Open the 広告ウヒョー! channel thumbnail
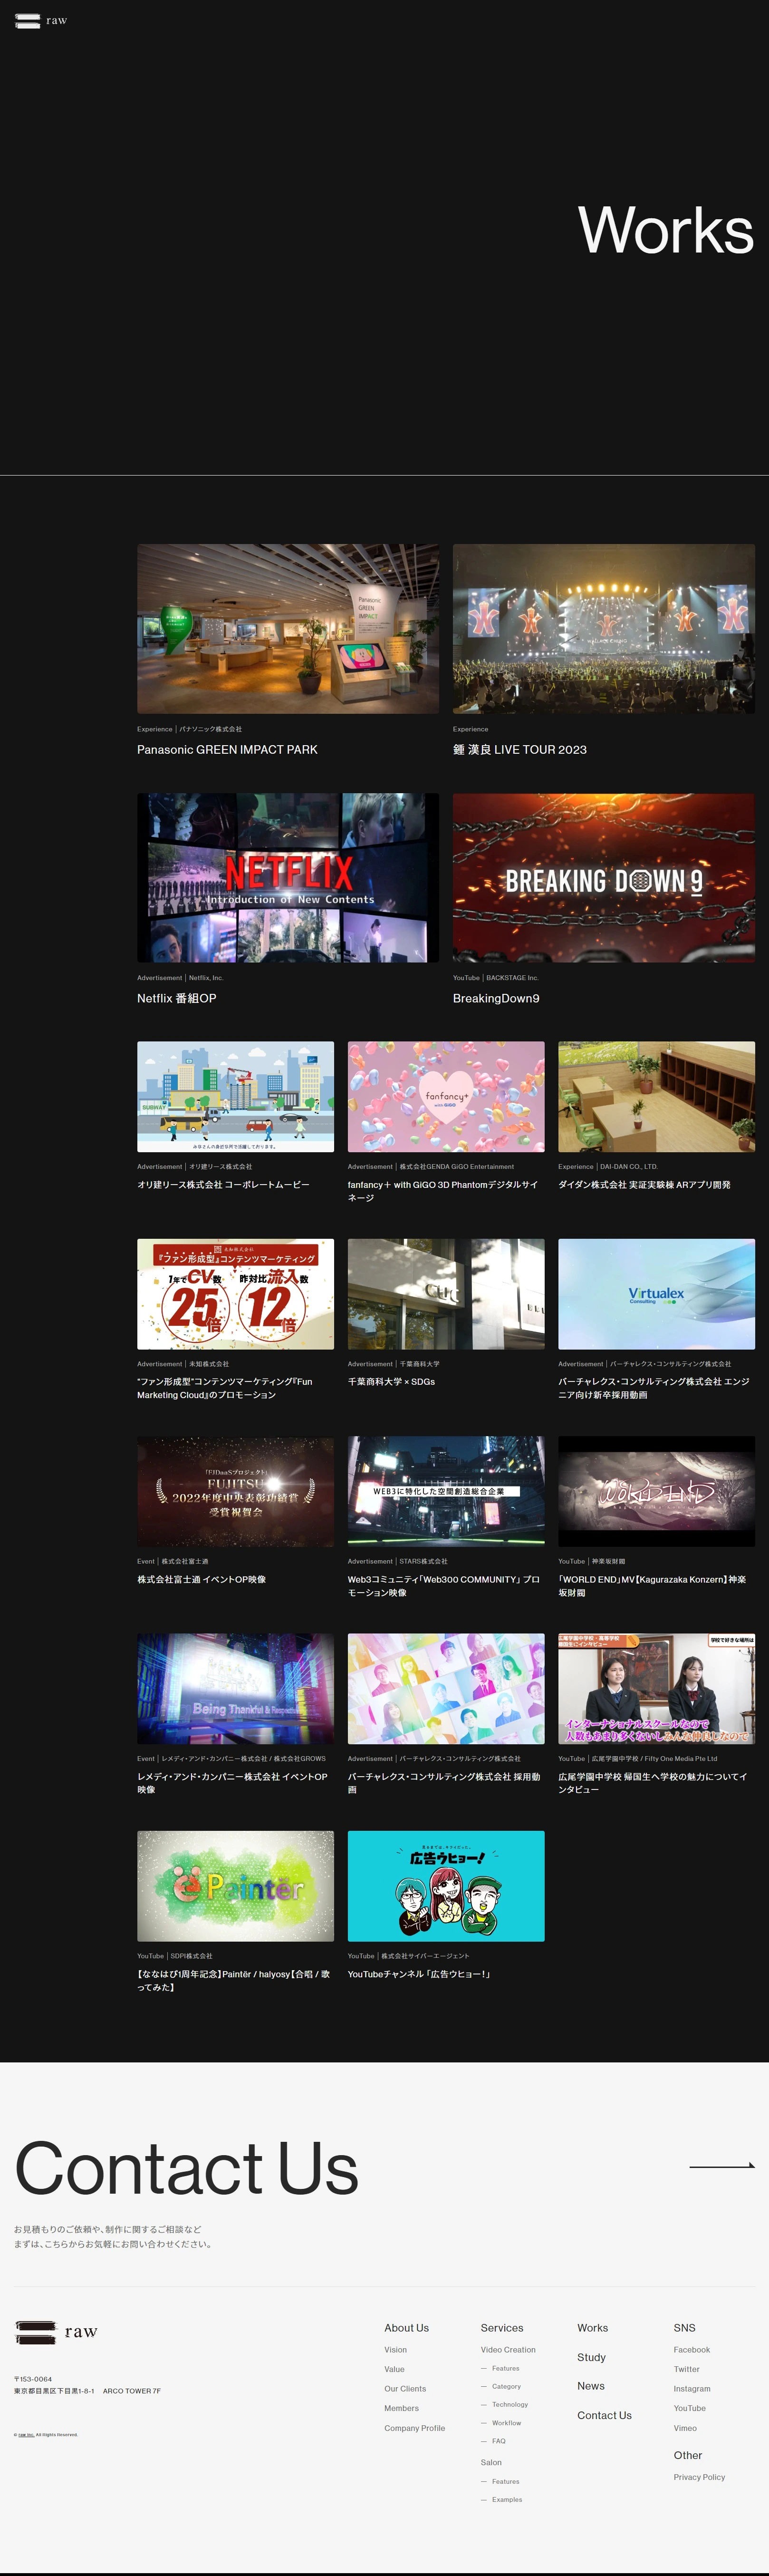 pos(446,1885)
